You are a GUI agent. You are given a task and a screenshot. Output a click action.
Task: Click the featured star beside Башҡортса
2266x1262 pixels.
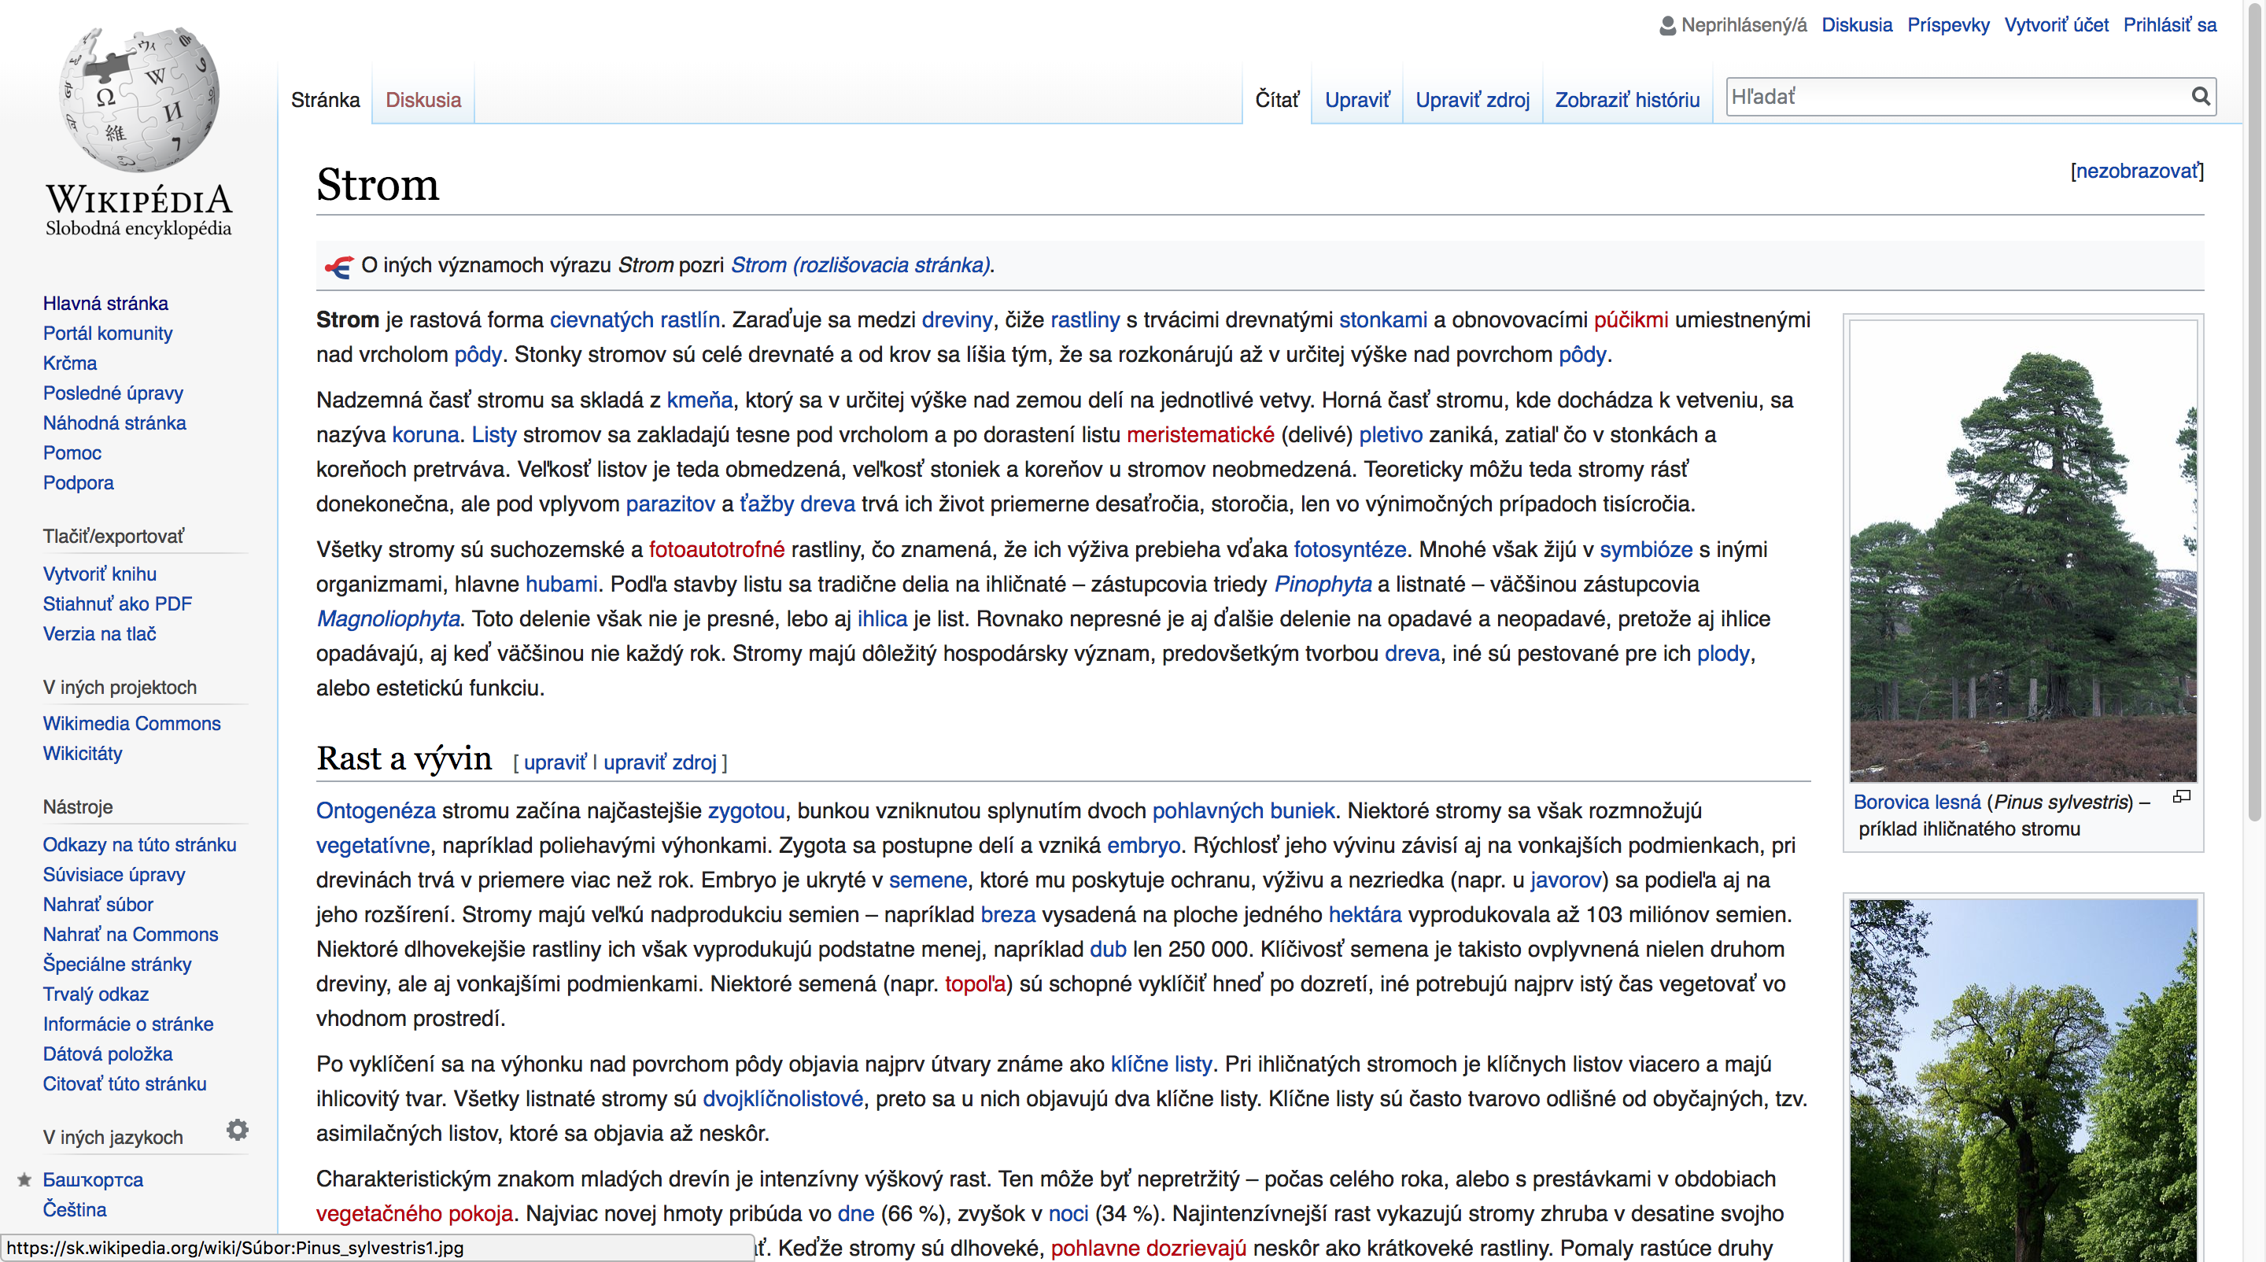pos(24,1179)
